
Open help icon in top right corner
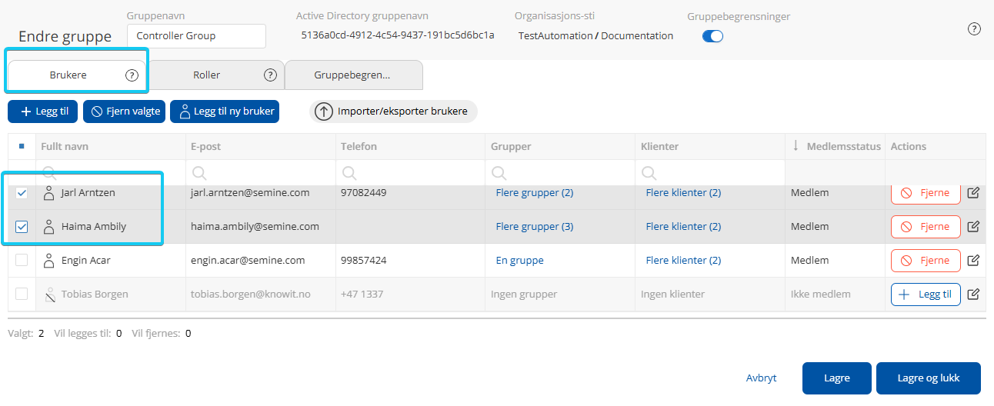pyautogui.click(x=974, y=29)
